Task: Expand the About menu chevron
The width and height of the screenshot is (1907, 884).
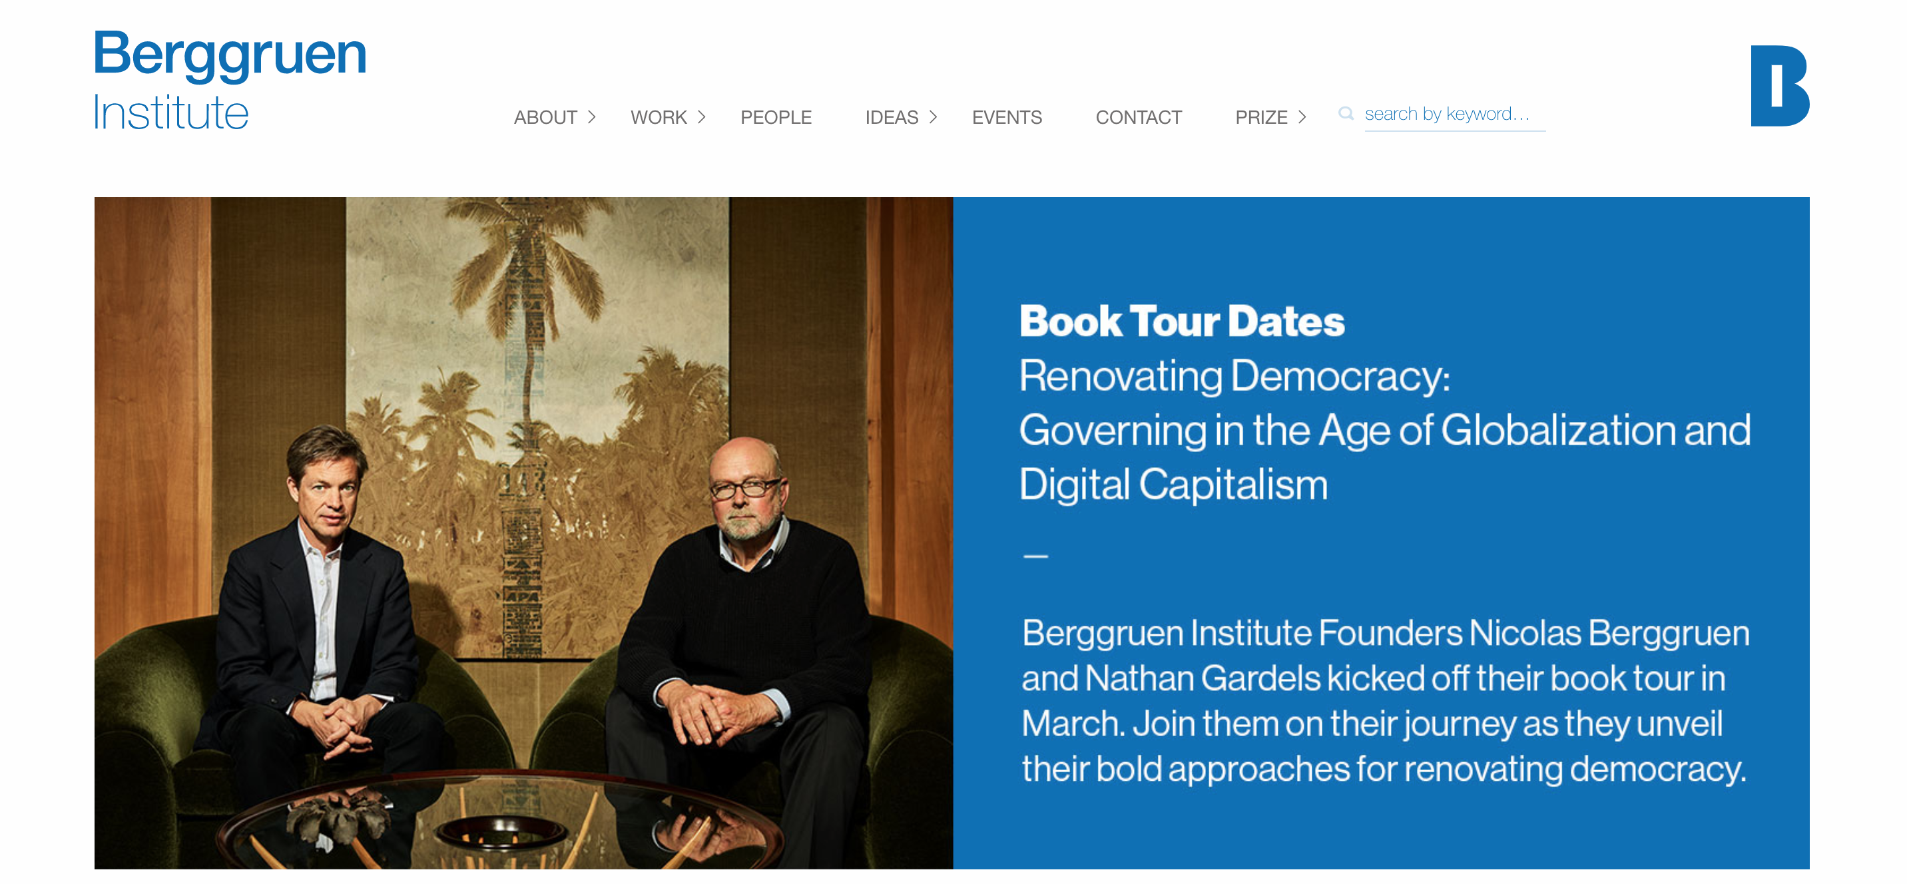Action: click(x=591, y=117)
